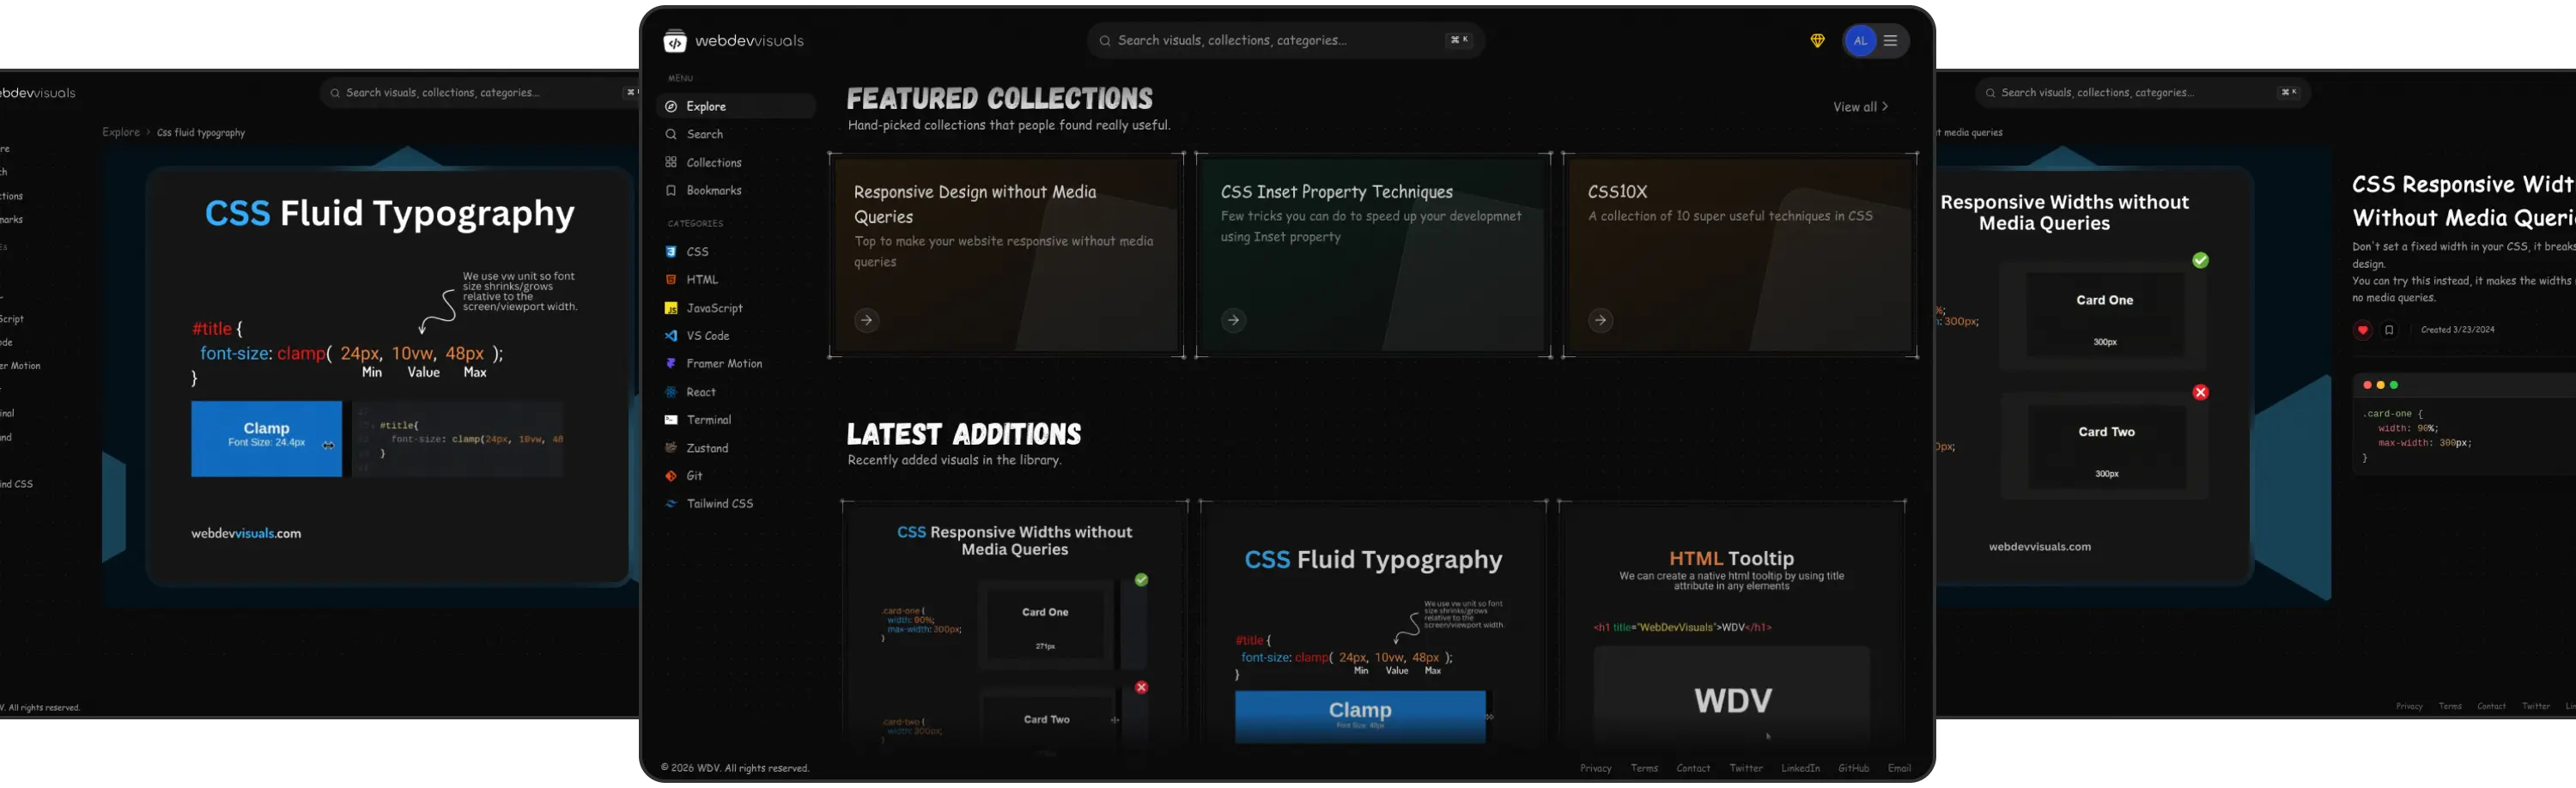Click the Terms footer link in center window
The image size is (2576, 788).
click(x=1644, y=768)
